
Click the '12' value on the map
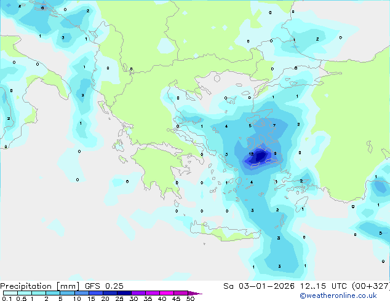coord(251,154)
